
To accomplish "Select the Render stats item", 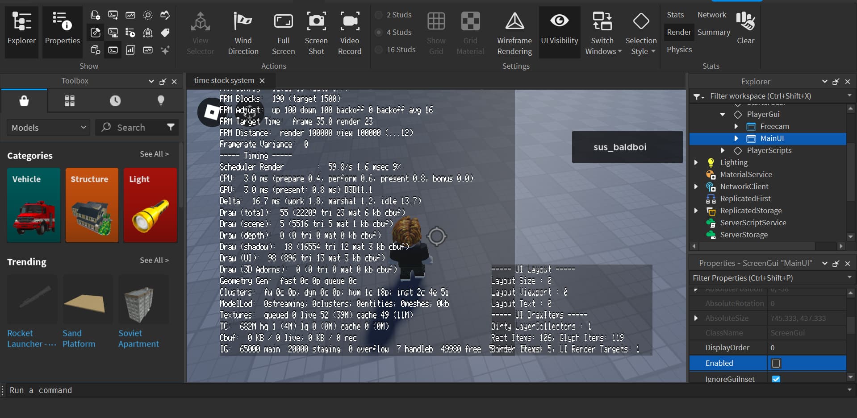I will pos(679,32).
